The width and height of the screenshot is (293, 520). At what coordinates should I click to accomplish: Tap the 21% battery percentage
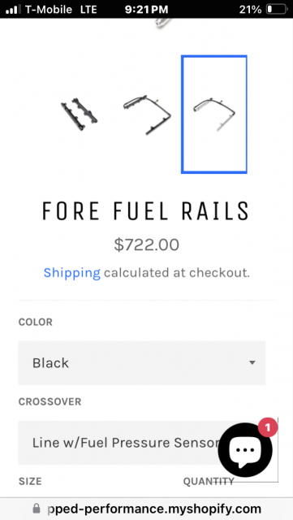point(250,9)
